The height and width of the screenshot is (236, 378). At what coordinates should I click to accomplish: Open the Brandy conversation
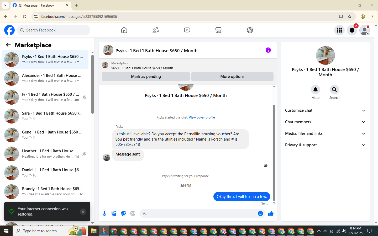[45, 192]
